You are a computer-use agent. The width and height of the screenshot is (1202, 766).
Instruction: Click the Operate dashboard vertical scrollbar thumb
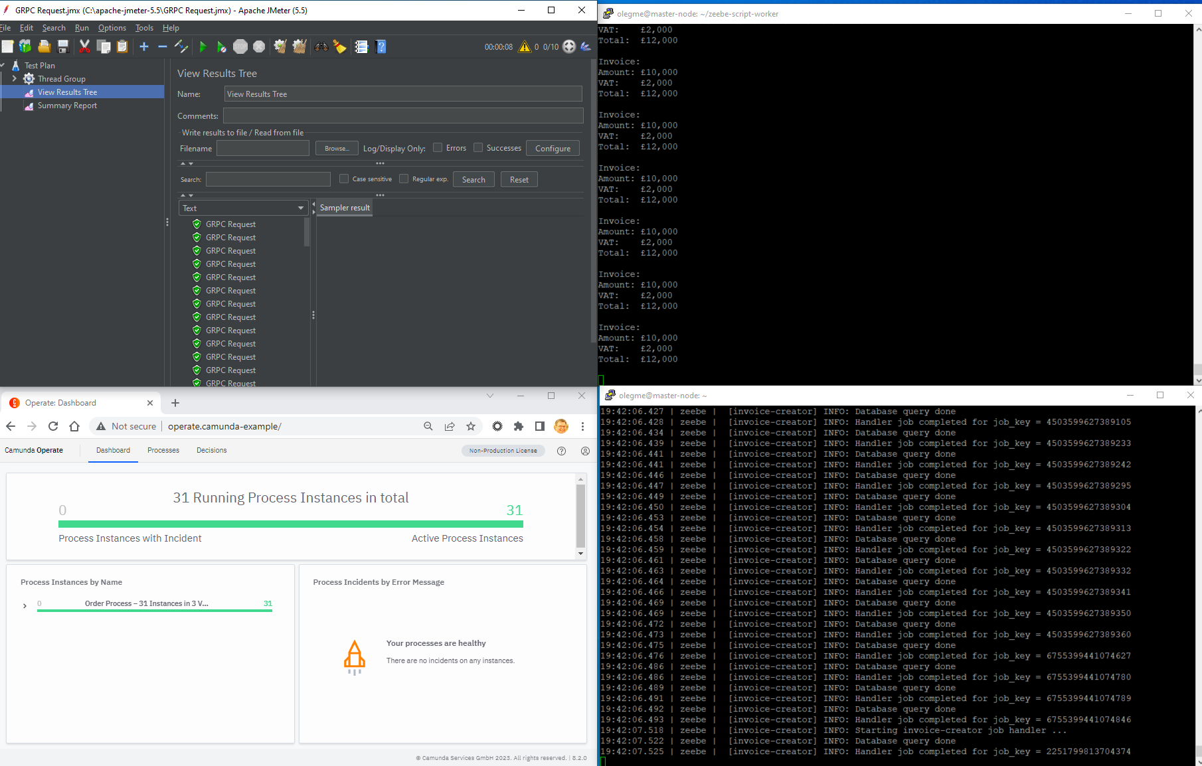[x=580, y=516]
